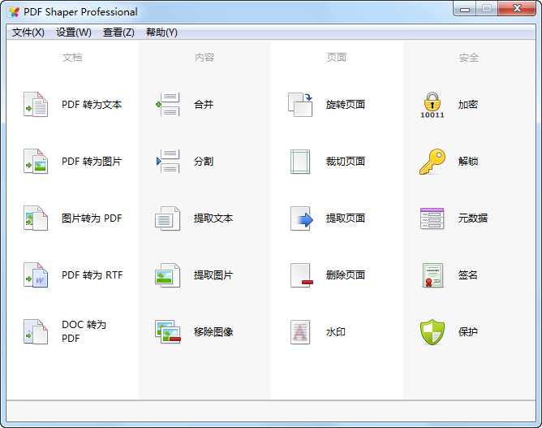This screenshot has height=428, width=542.
Task: Click the 加密 text label
Action: (x=468, y=105)
